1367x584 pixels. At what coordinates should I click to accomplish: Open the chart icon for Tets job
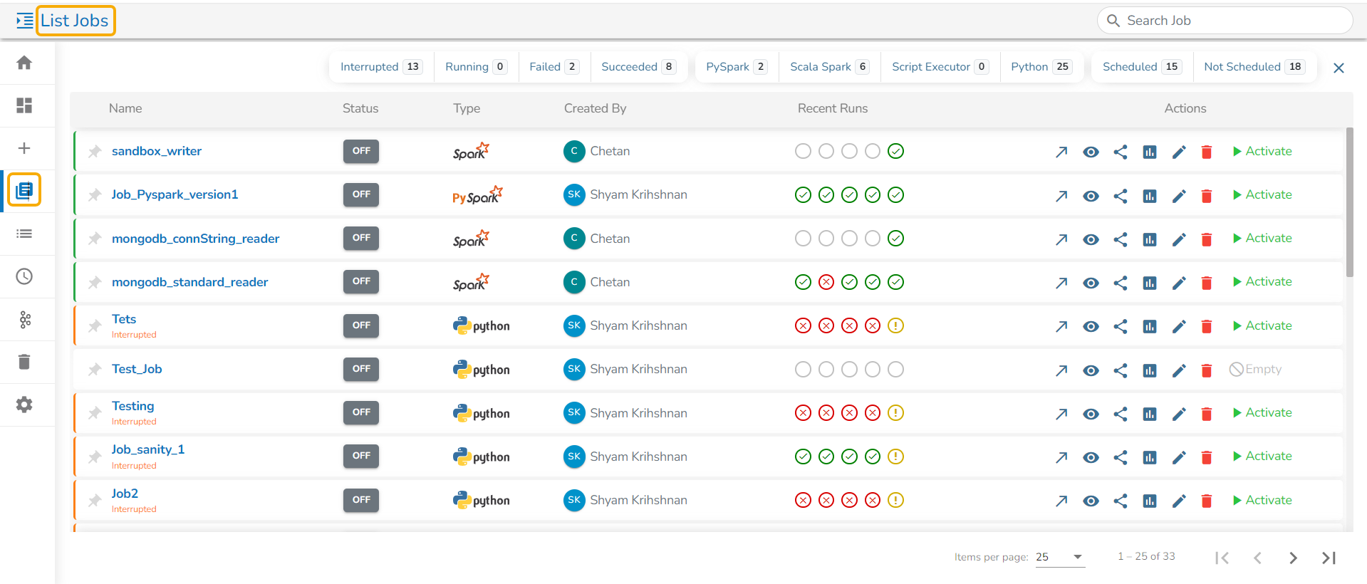coord(1150,326)
